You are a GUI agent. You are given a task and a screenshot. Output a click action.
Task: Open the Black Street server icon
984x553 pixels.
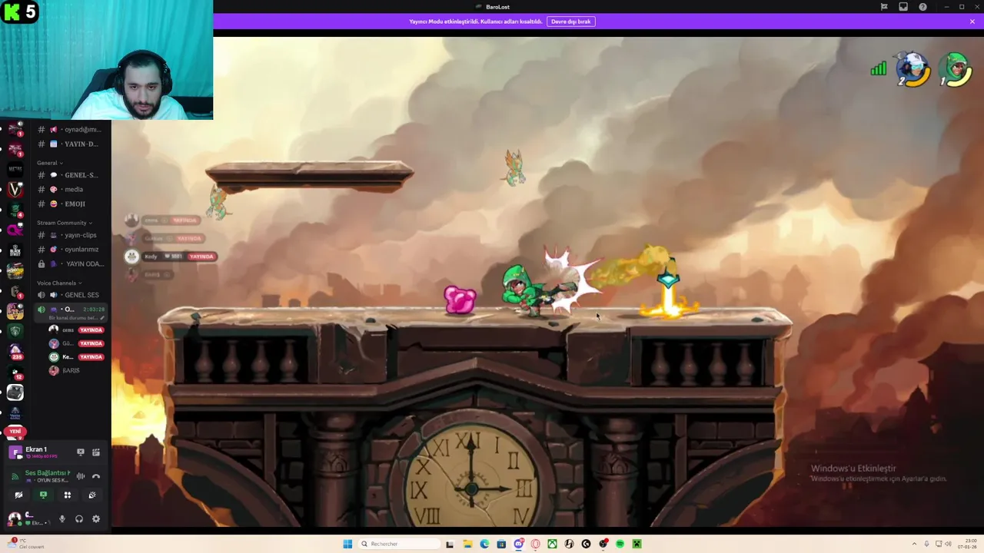pyautogui.click(x=15, y=250)
